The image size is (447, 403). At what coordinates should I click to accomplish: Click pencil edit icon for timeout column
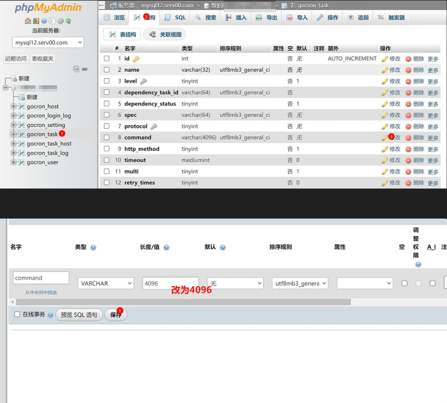click(385, 160)
